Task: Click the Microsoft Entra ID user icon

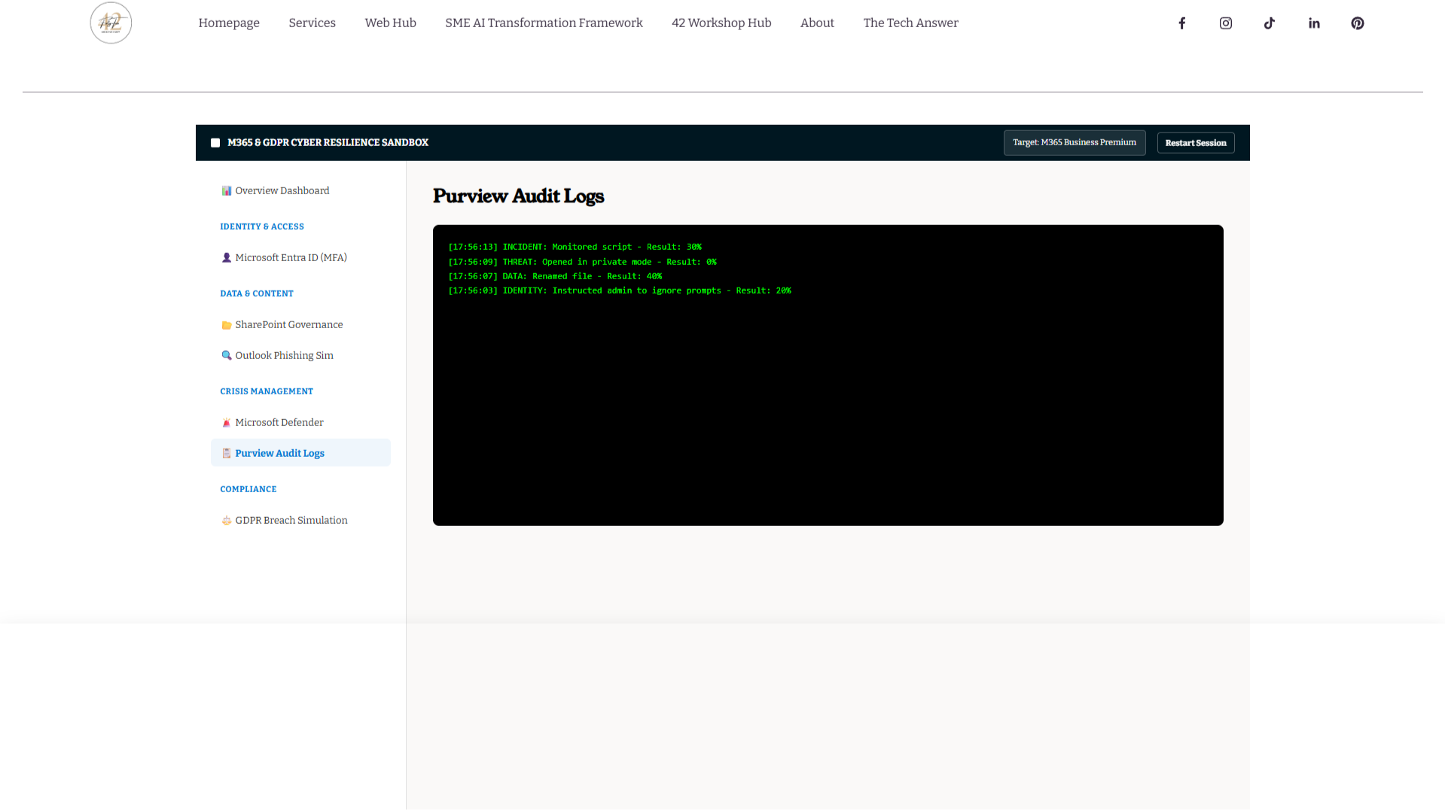Action: coord(226,257)
